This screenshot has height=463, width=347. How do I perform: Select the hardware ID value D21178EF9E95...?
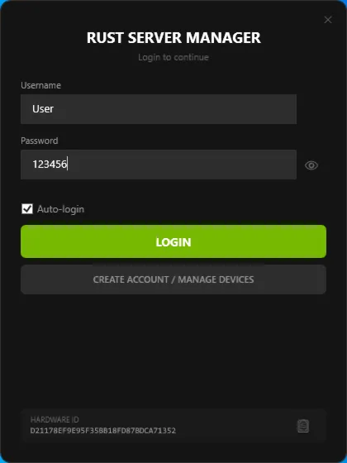click(103, 431)
